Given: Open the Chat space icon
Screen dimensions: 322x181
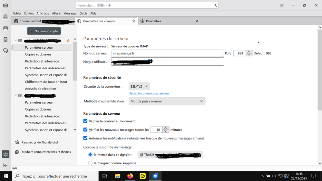Looking at the screenshot, I should (5, 51).
